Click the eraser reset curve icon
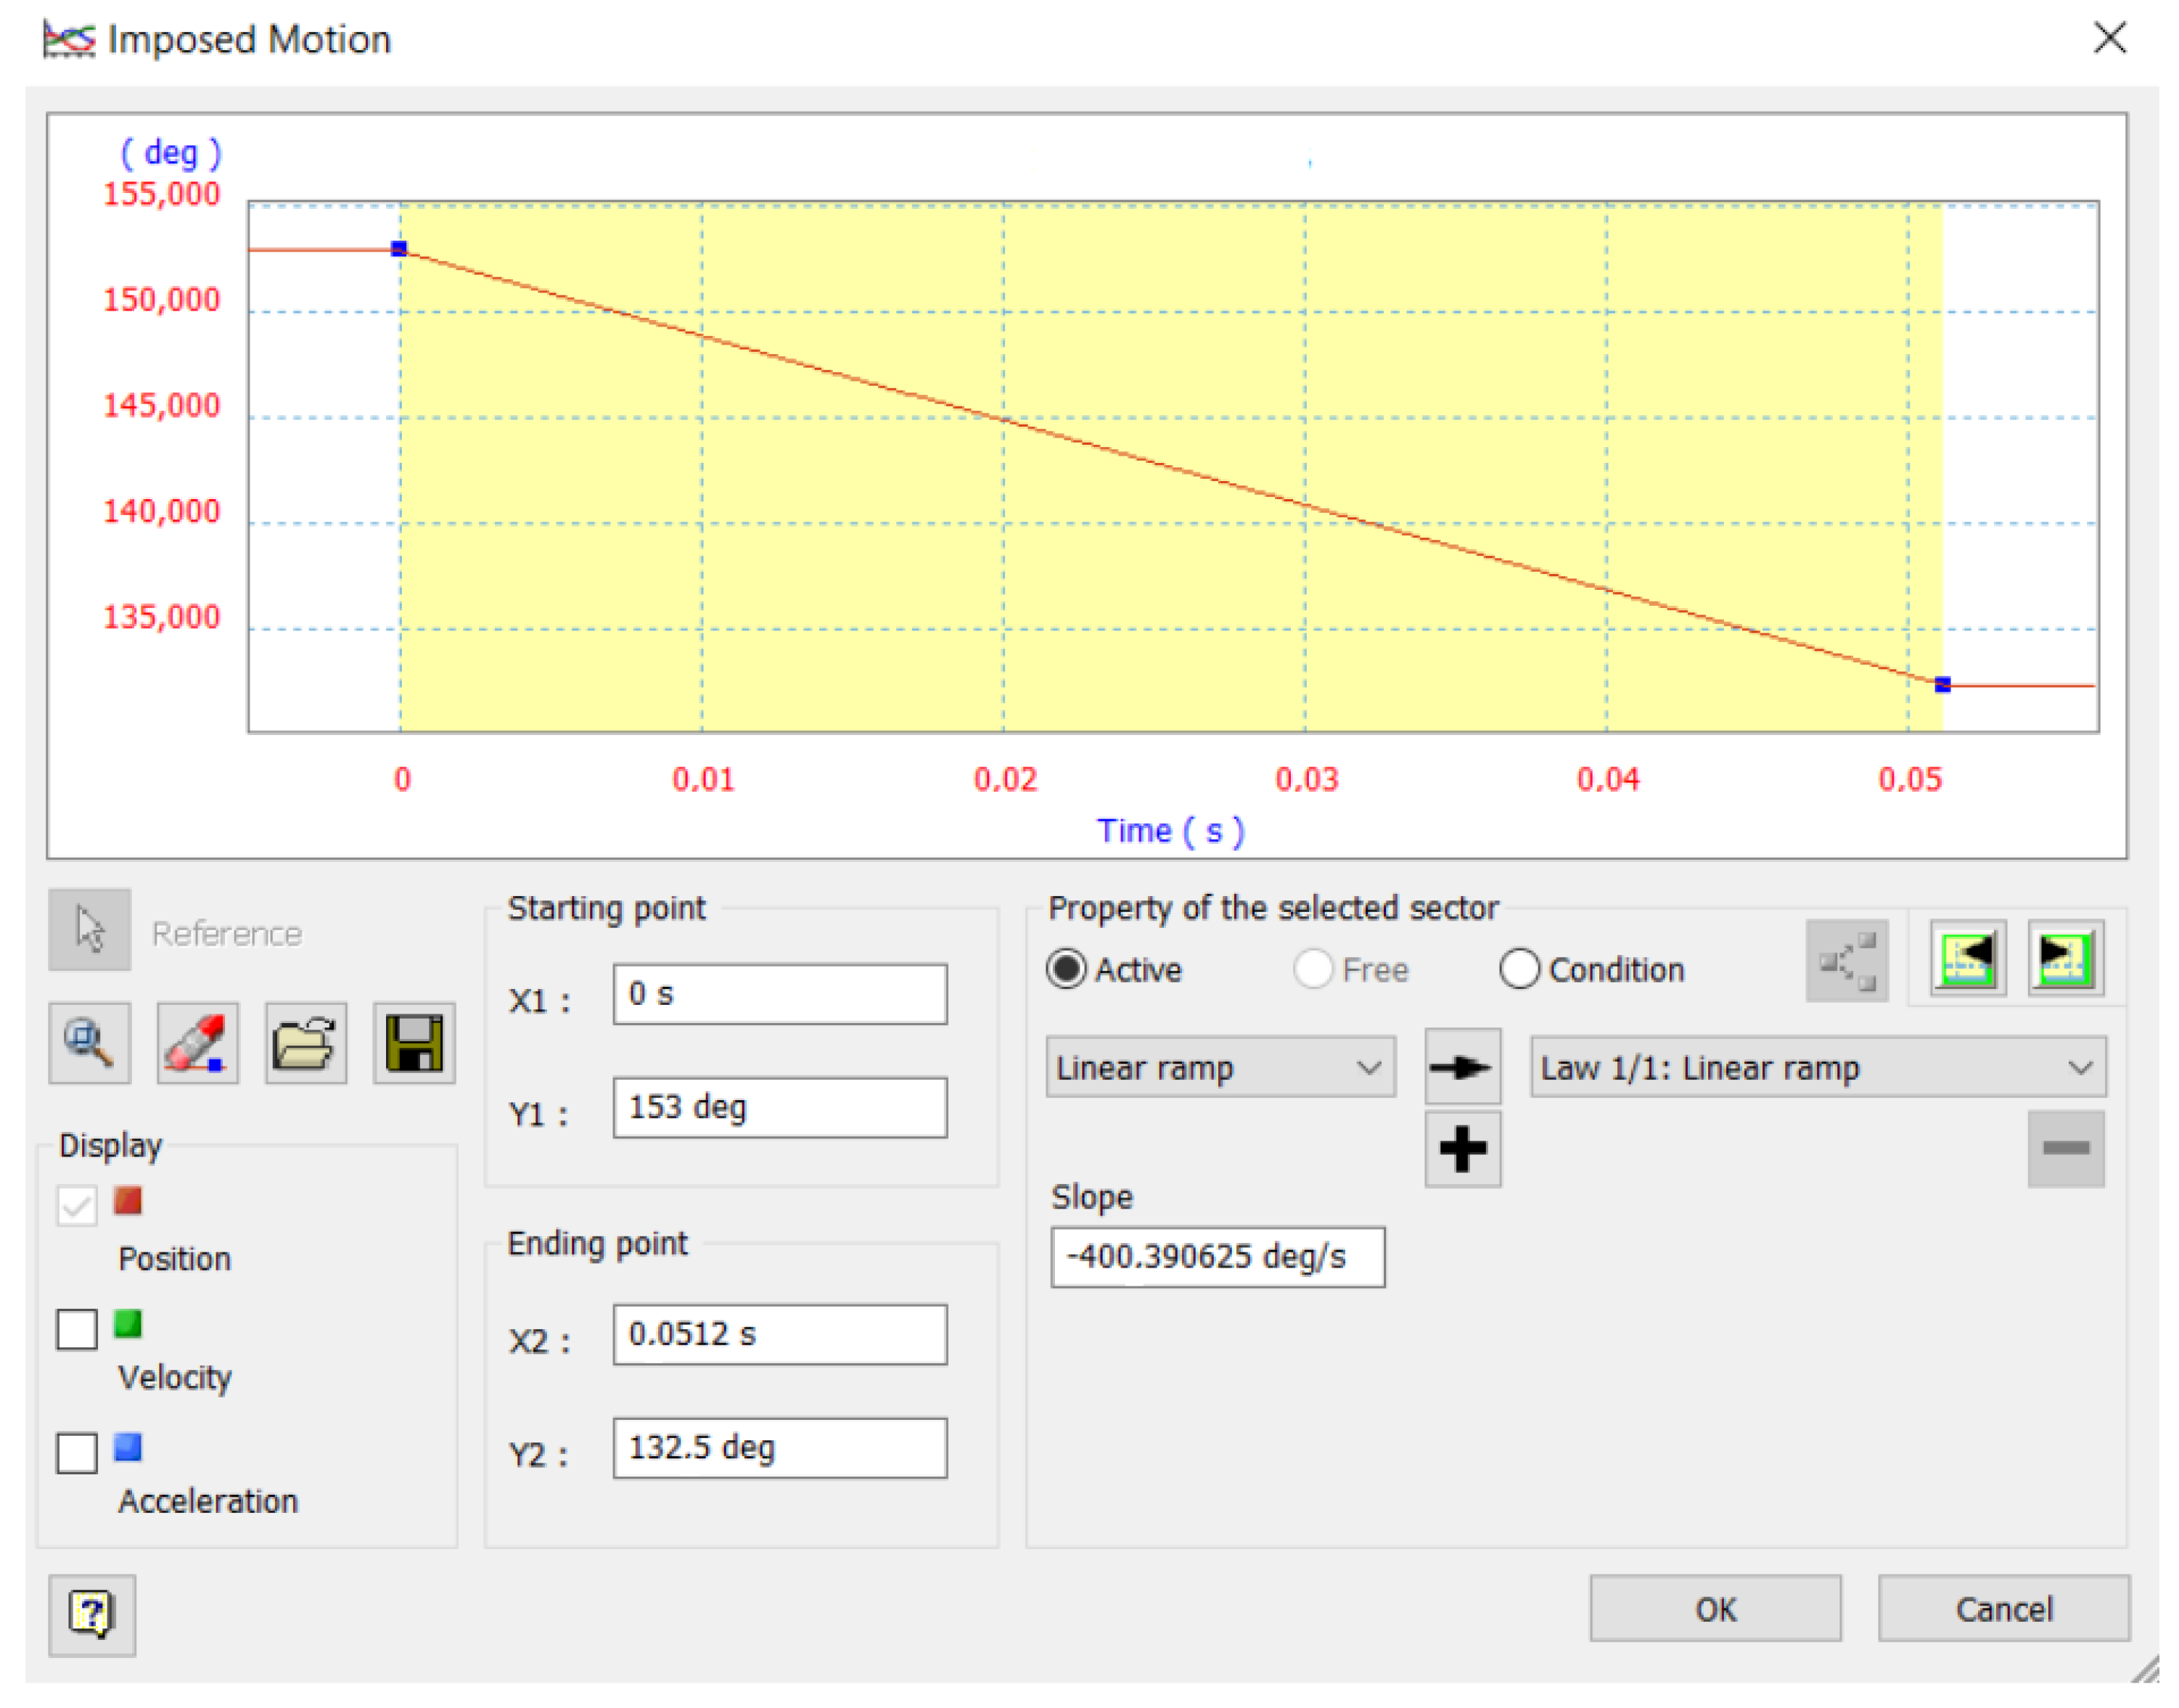2179x1708 pixels. point(197,1043)
